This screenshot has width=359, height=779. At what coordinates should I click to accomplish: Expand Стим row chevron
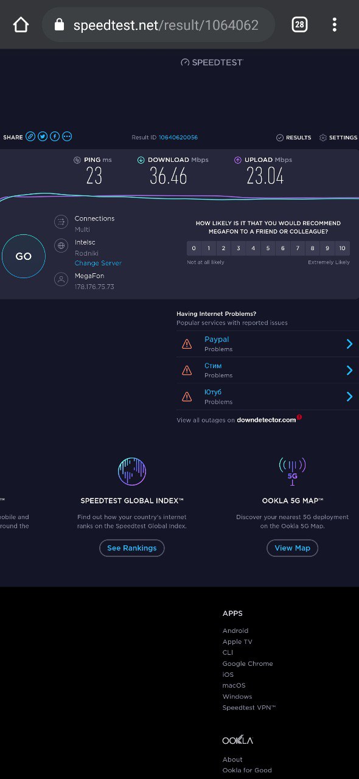(350, 370)
